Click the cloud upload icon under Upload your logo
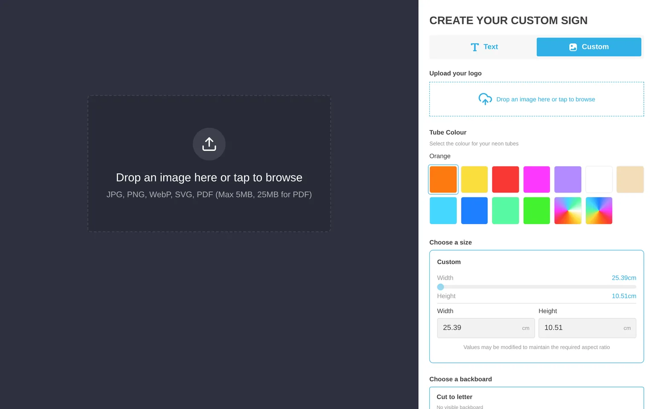This screenshot has width=655, height=409. tap(485, 99)
